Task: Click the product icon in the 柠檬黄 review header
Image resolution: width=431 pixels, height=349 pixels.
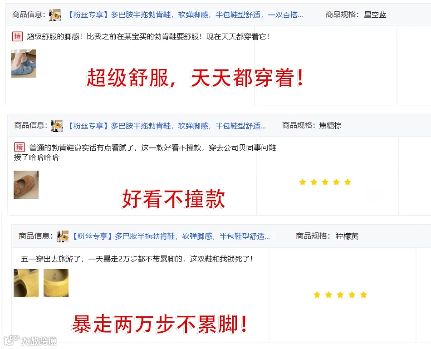Action: coord(63,236)
